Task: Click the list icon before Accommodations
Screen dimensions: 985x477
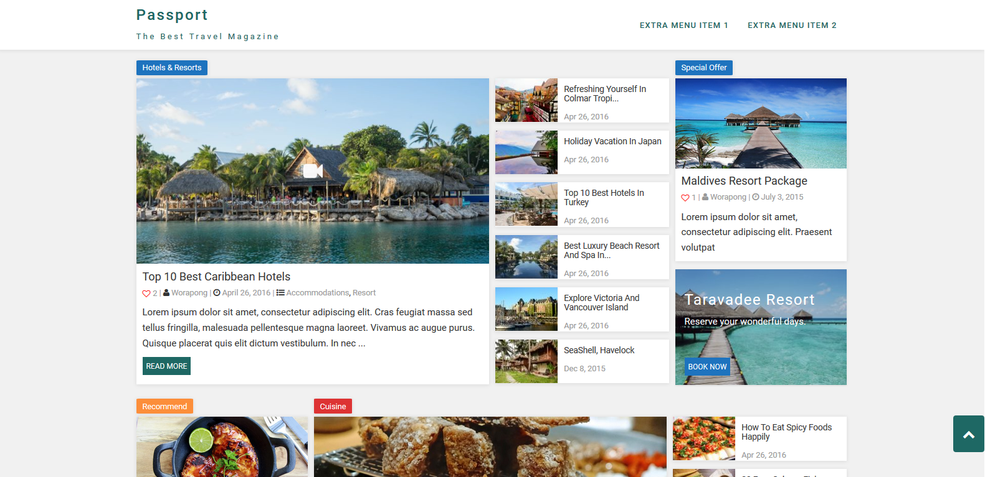Action: [x=280, y=292]
